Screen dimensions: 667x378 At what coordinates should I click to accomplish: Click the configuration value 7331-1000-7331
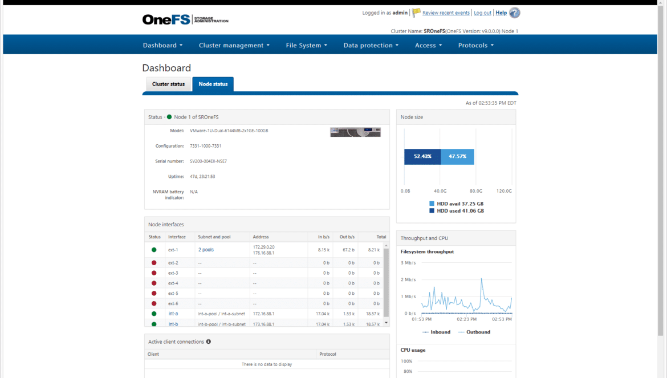[205, 146]
